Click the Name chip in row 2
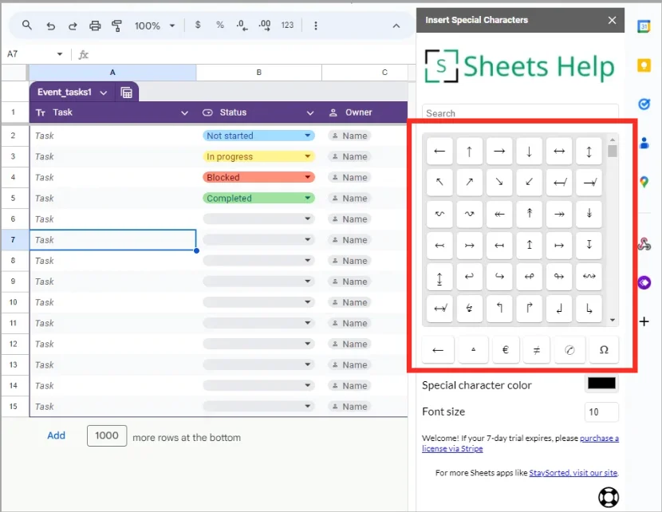Viewport: 662px width, 512px height. [x=349, y=136]
